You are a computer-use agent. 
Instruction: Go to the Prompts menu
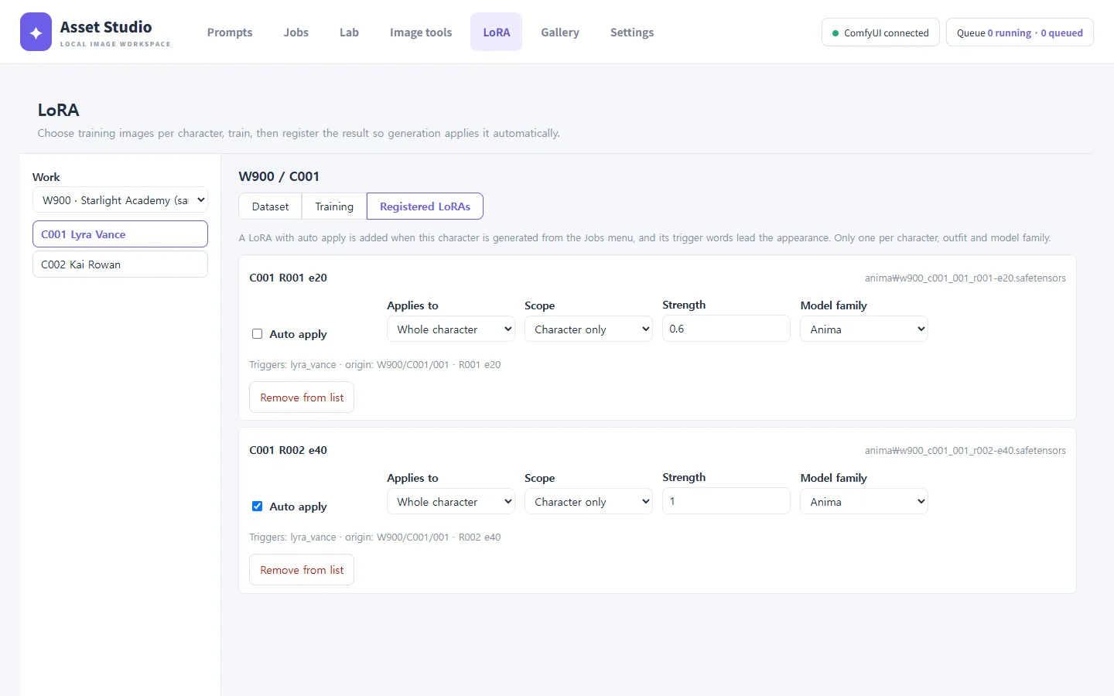230,32
